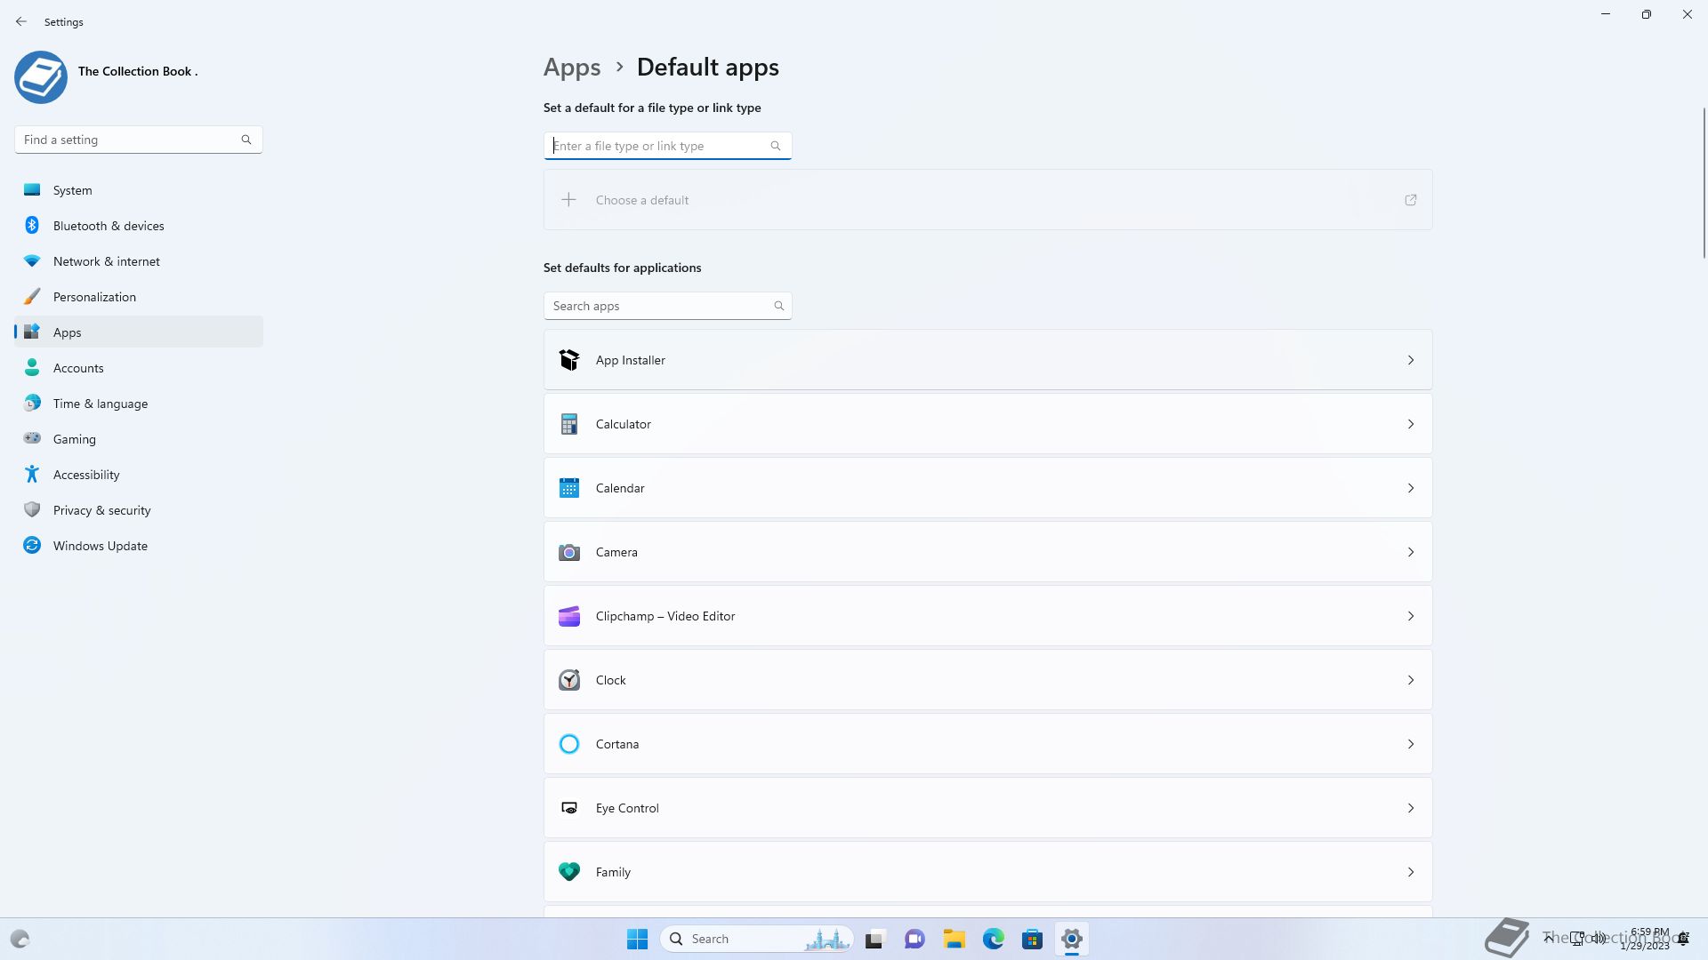Viewport: 1708px width, 960px height.
Task: Click the Choose a default external link icon
Action: click(1411, 200)
